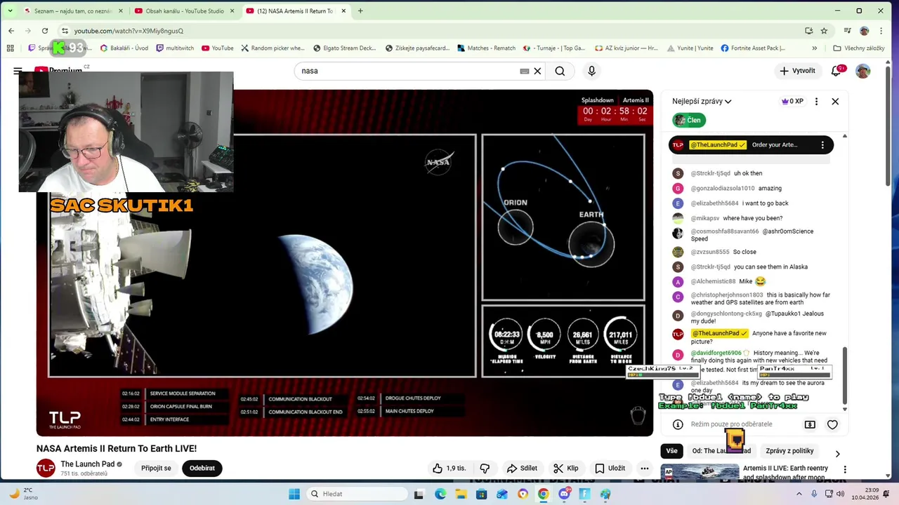Open Random picker wheel bookmark

coord(273,48)
